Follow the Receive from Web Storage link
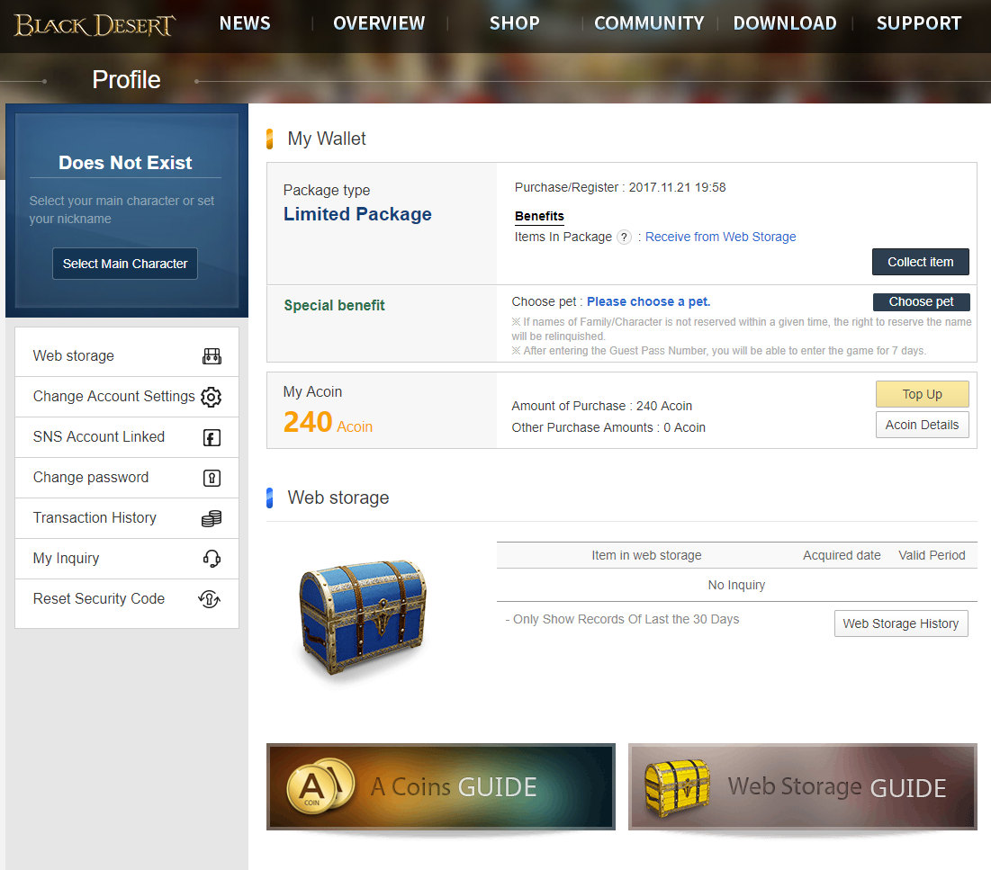Viewport: 991px width, 870px height. 720,237
